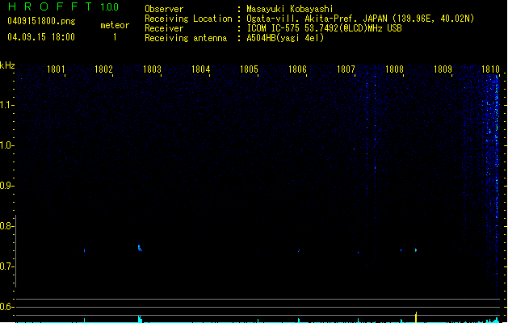Click the 1805 time axis marker
This screenshot has width=508, height=323.
tap(249, 69)
